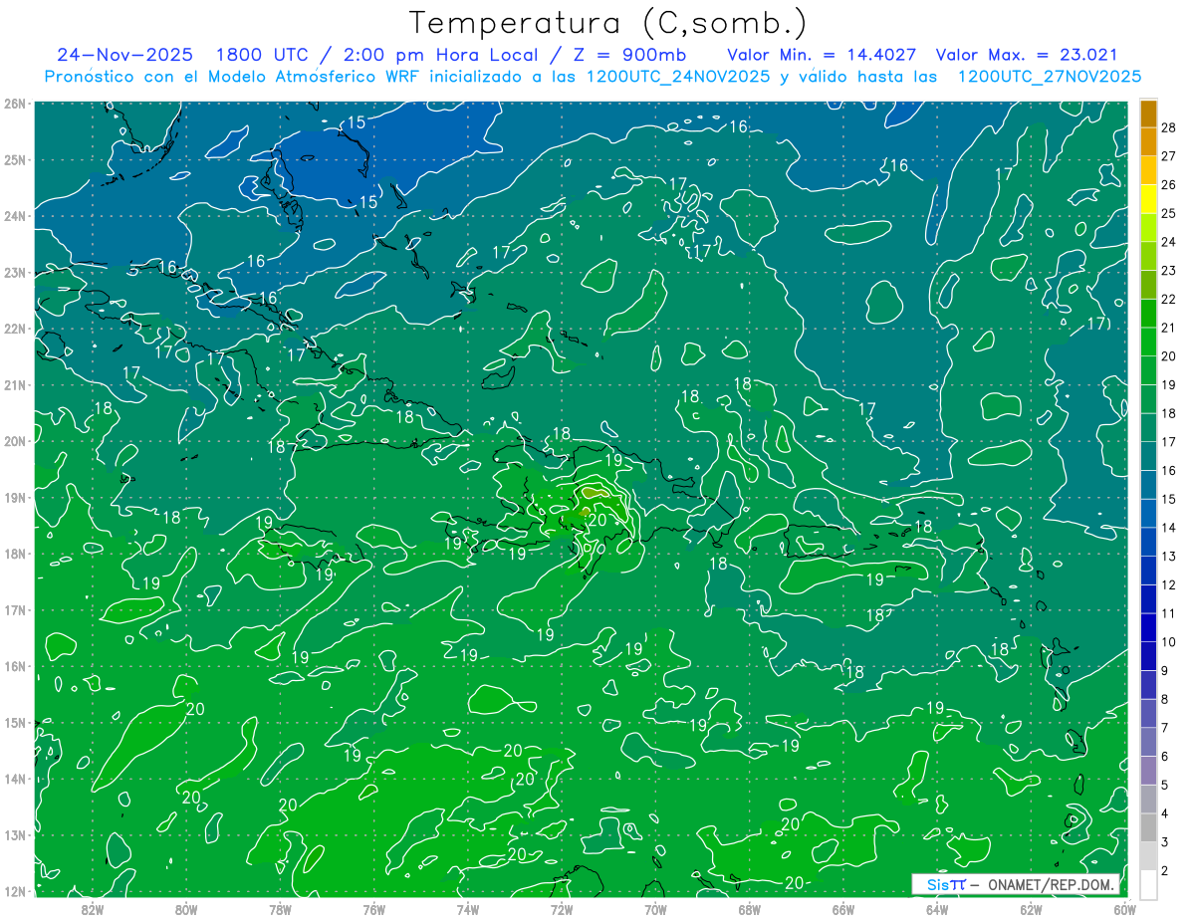Click the blue "Sis" logo text
Screen dimensions: 1195x923
pos(937,884)
